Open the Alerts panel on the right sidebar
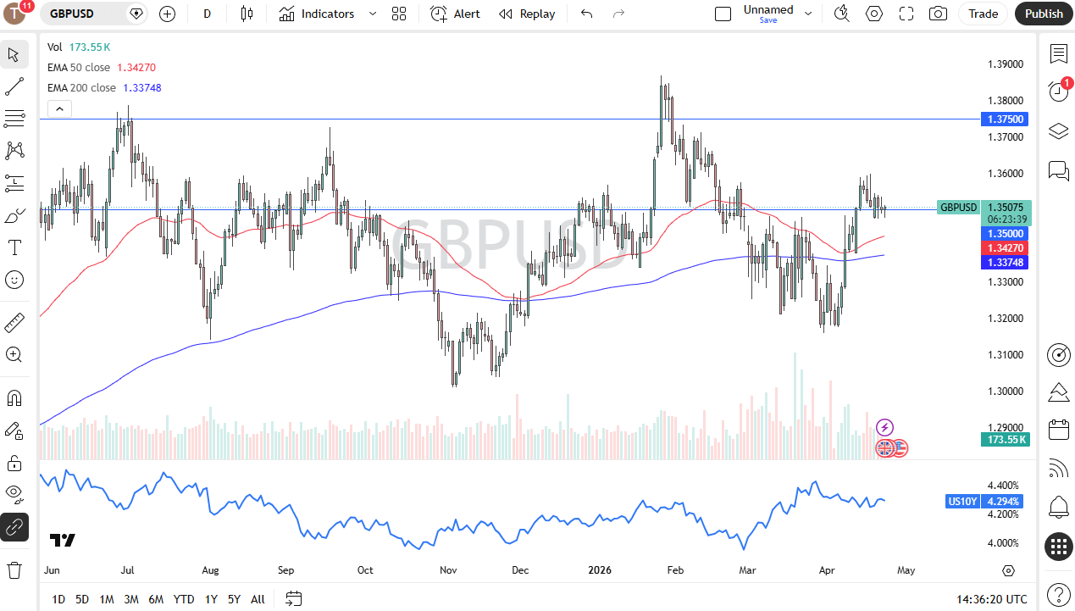 pos(1058,506)
